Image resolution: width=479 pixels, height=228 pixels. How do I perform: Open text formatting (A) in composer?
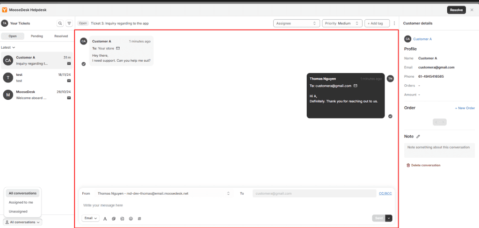pos(105,219)
